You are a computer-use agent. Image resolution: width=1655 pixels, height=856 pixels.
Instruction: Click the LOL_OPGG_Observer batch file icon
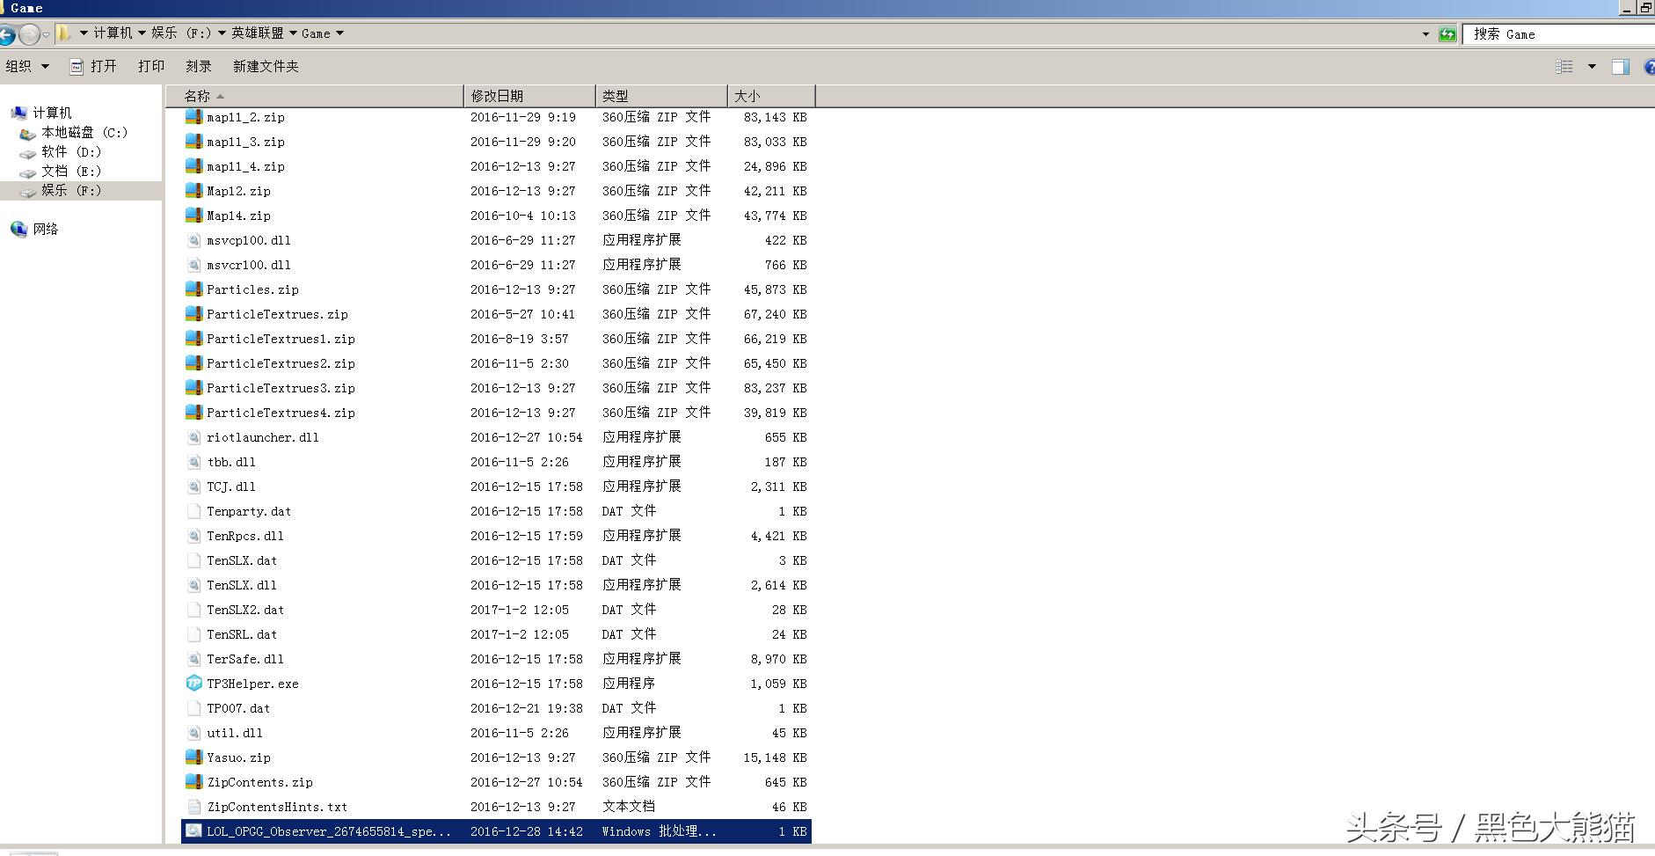coord(193,831)
